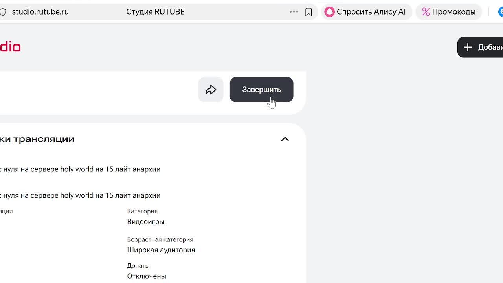Click the pink Alice AI round icon

pyautogui.click(x=330, y=12)
